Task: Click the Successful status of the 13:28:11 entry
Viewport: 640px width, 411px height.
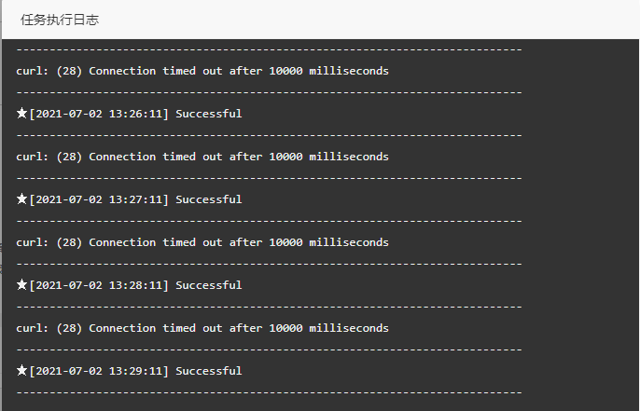Action: (x=208, y=285)
